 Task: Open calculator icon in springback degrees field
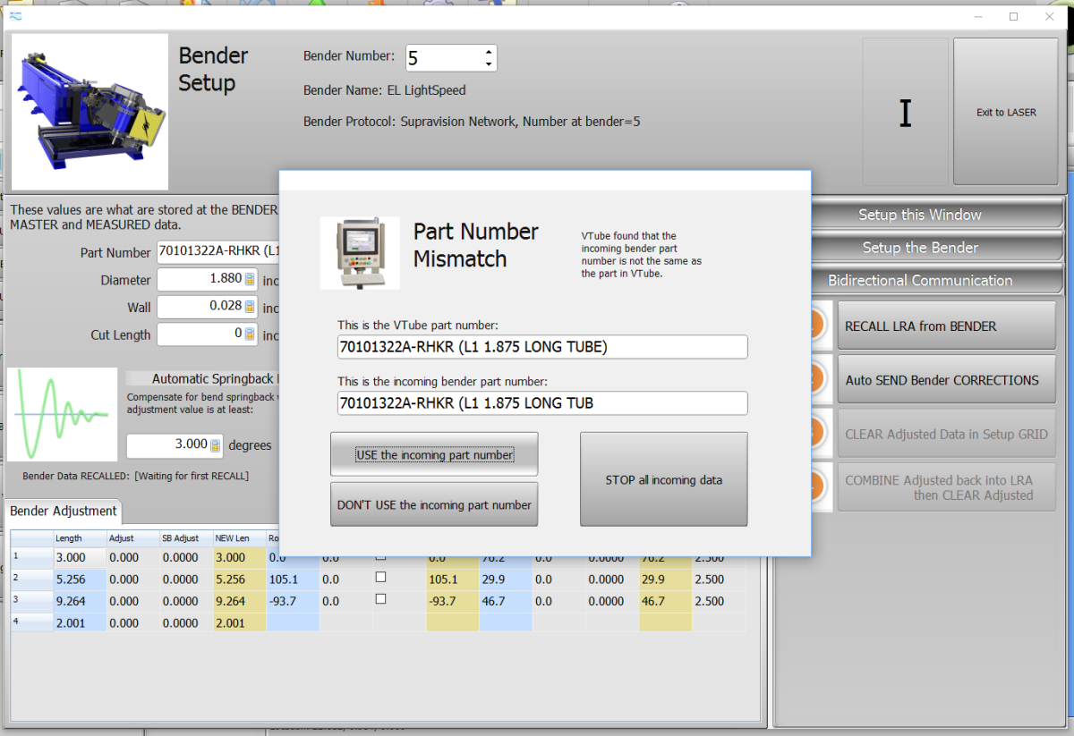215,445
